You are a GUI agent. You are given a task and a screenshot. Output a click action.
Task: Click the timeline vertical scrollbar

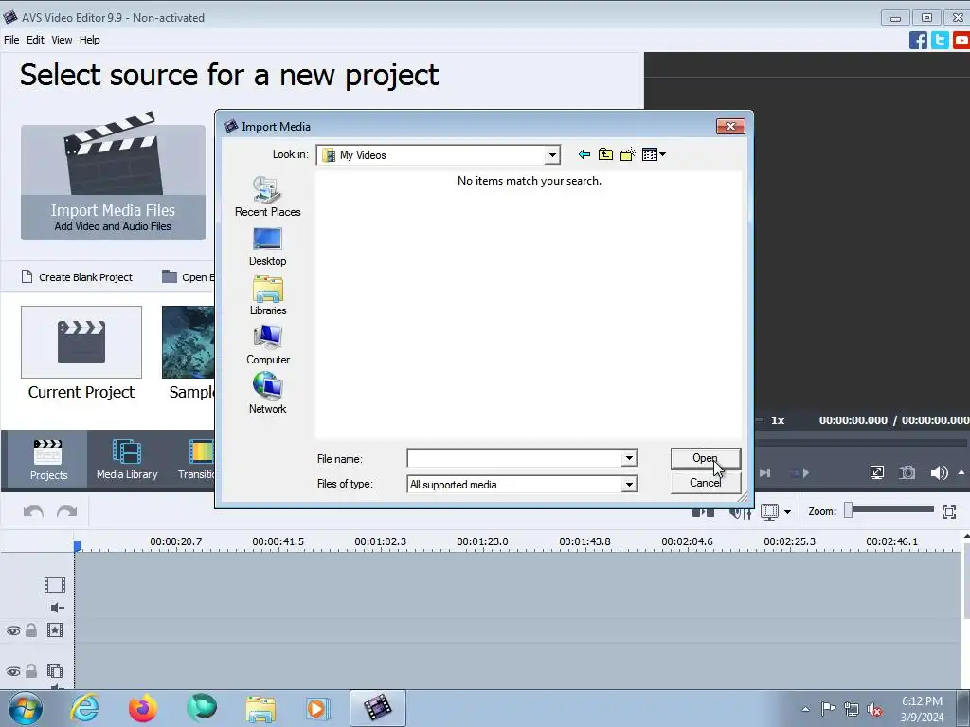click(966, 581)
